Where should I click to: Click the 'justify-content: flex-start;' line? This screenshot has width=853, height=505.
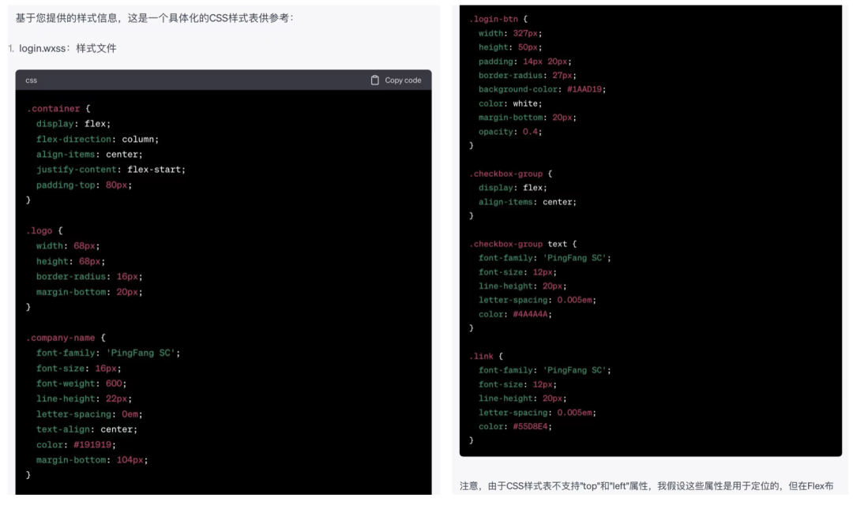111,170
